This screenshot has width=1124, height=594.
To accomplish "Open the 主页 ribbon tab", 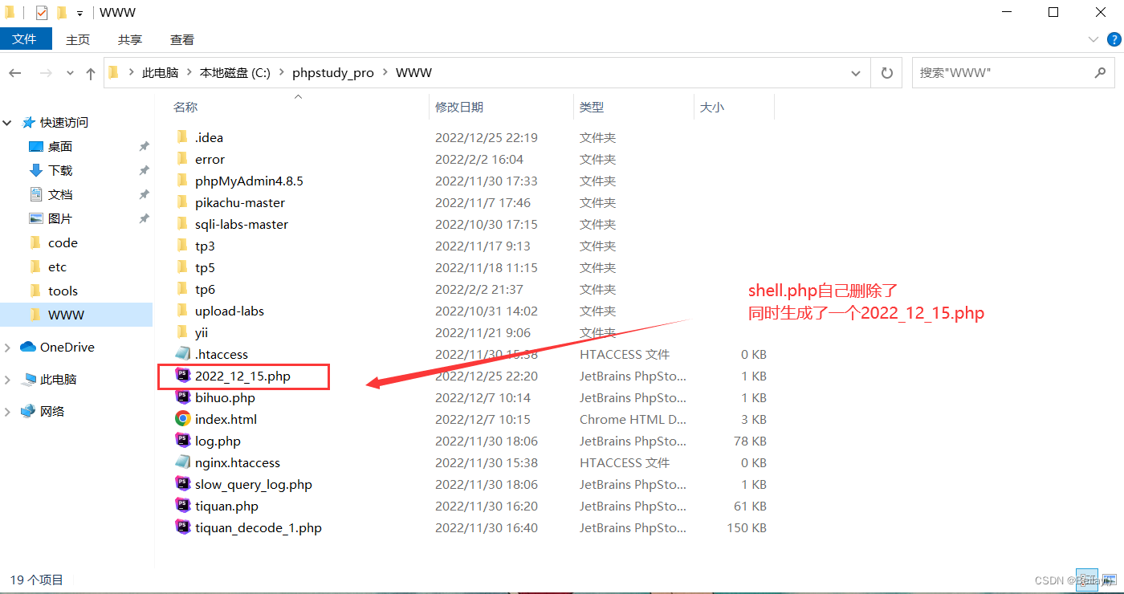I will (x=78, y=39).
